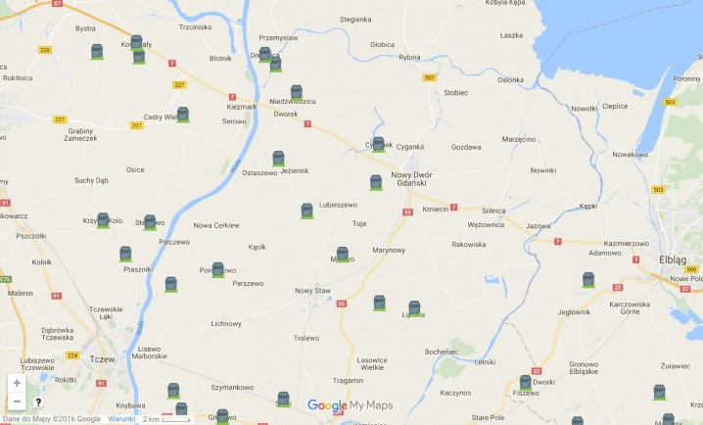Screen dimensions: 703x425
Task: Open the Warunki terms link
Action: (121, 419)
